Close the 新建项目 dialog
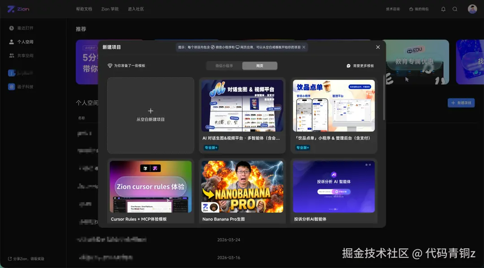The height and width of the screenshot is (268, 484). [378, 47]
